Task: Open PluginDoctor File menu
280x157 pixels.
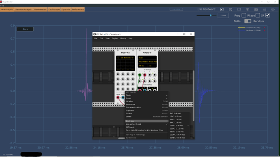Action: (2, 6)
